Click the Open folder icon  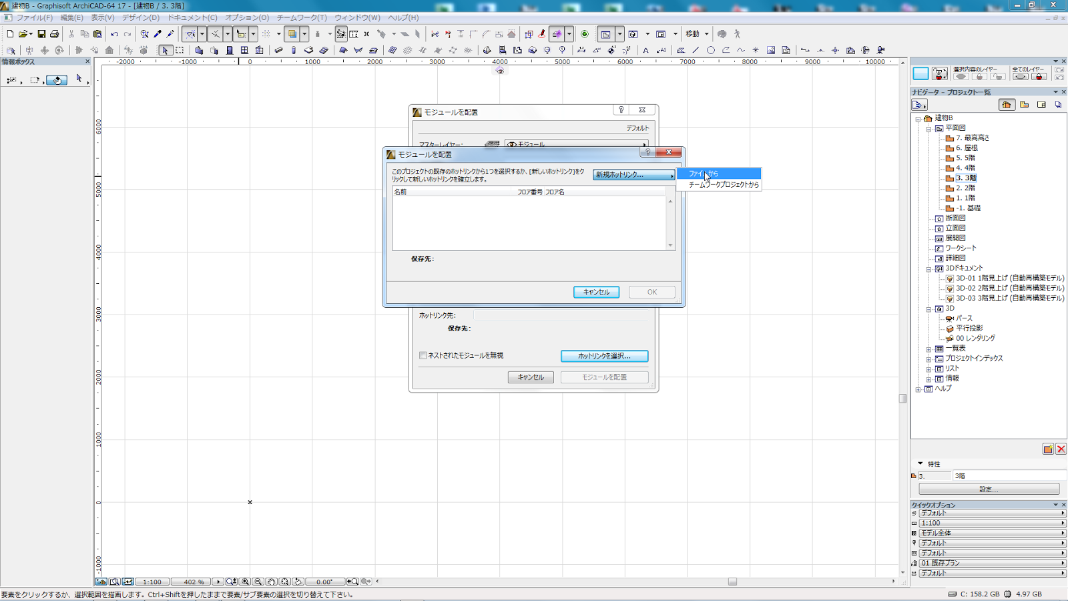tap(24, 34)
